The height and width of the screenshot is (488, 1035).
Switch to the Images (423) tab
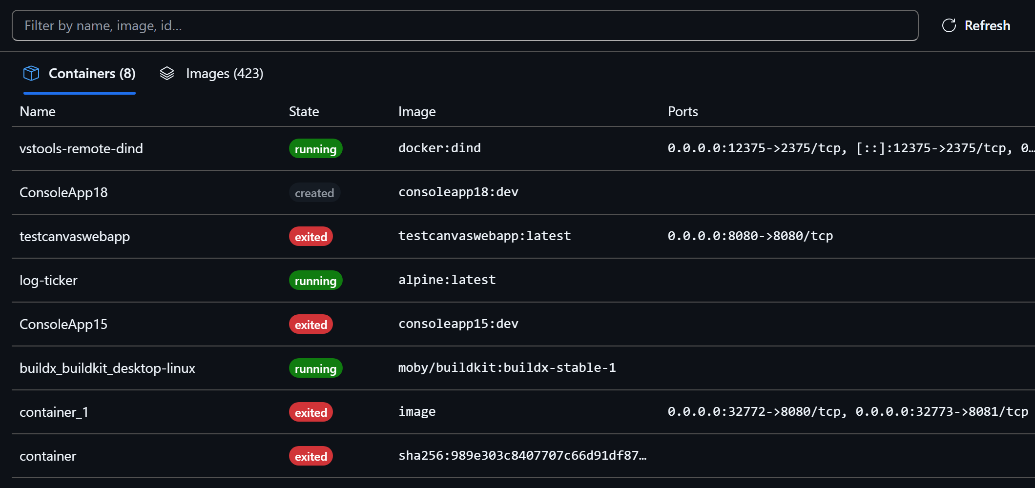pyautogui.click(x=211, y=74)
